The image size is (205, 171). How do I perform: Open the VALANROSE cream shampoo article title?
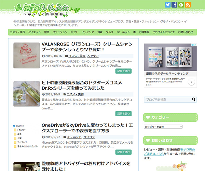click(87, 47)
